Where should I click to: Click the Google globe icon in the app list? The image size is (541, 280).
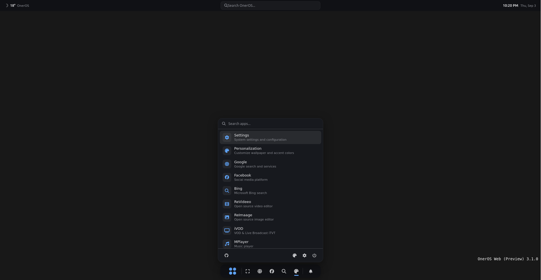pos(227,164)
